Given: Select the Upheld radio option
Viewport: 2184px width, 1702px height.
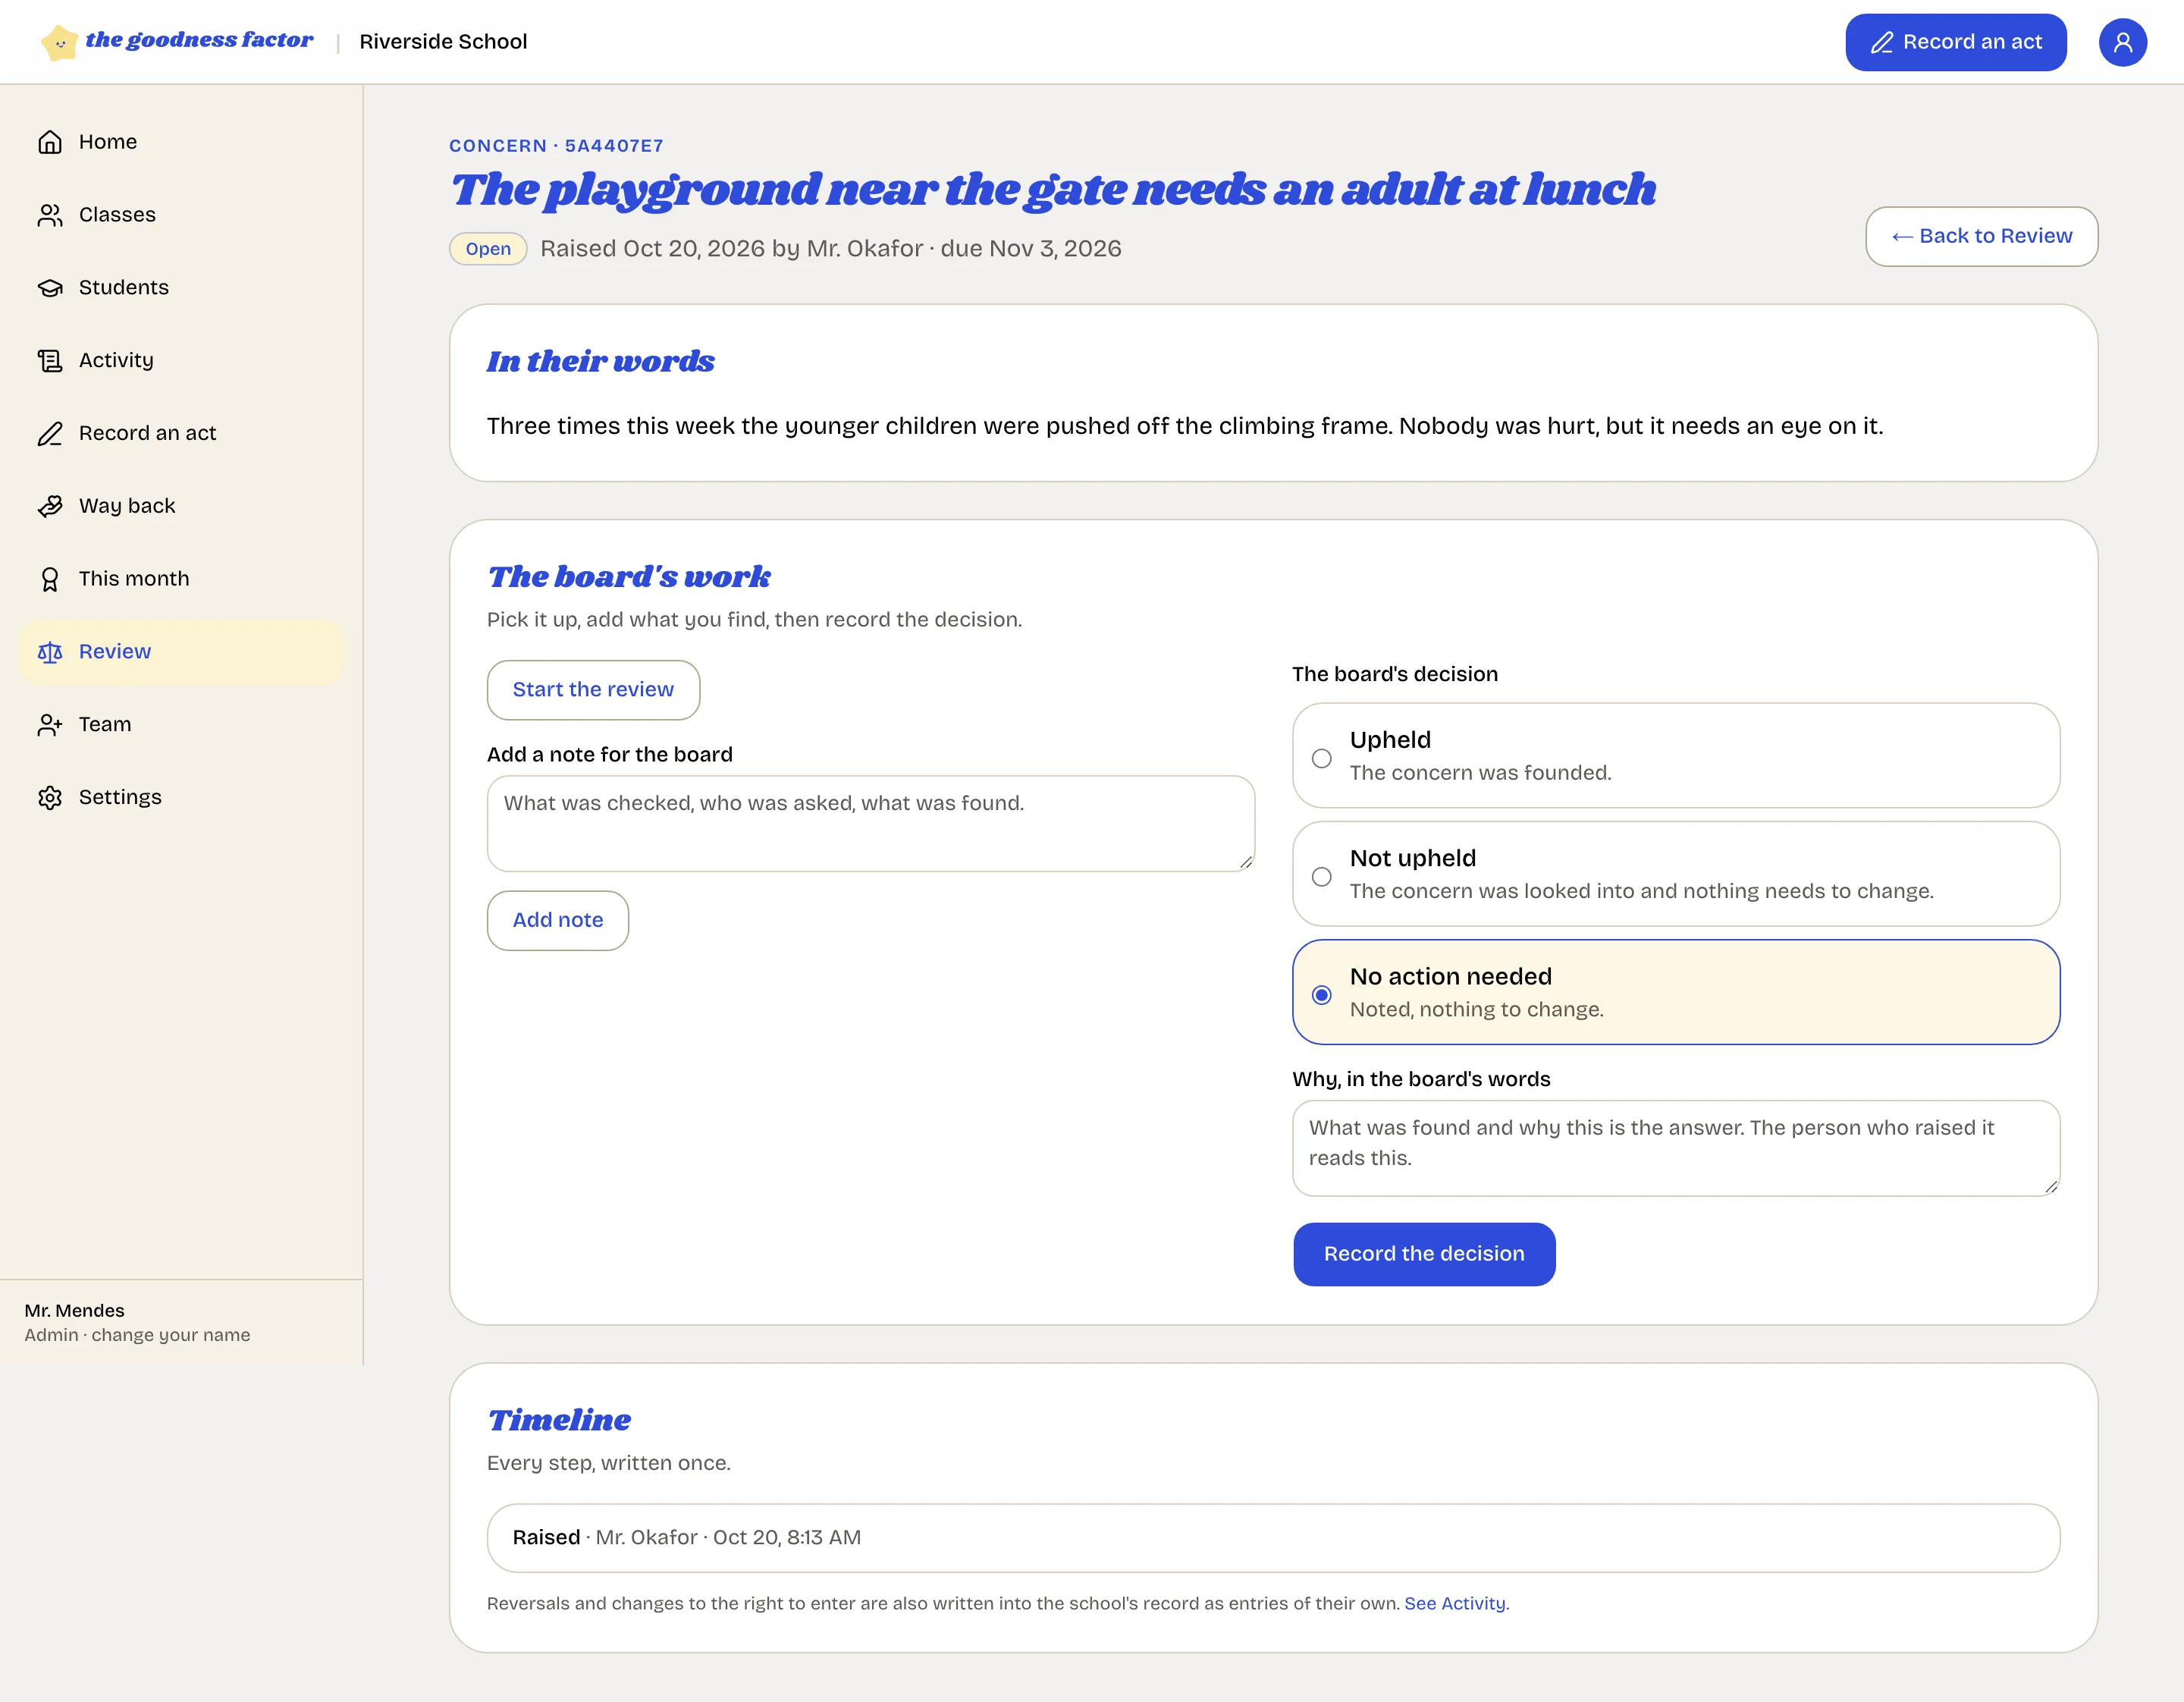Looking at the screenshot, I should pyautogui.click(x=1321, y=758).
